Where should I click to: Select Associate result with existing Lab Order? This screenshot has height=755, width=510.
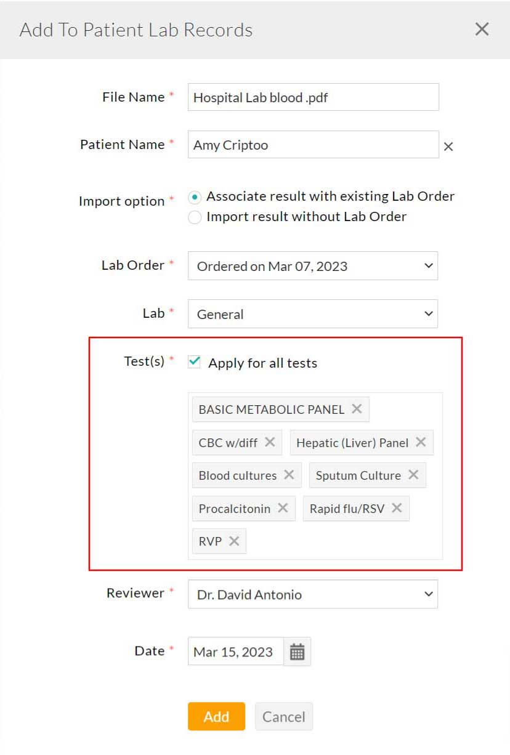tap(195, 197)
